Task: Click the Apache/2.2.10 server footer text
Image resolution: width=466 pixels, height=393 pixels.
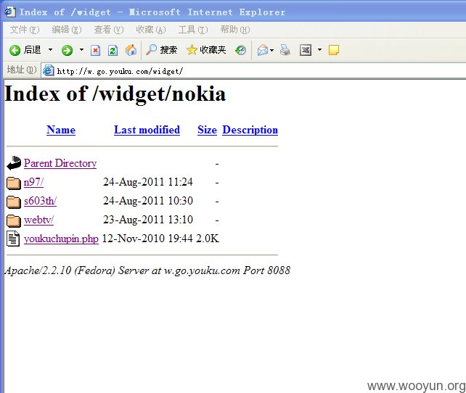Action: pos(147,270)
